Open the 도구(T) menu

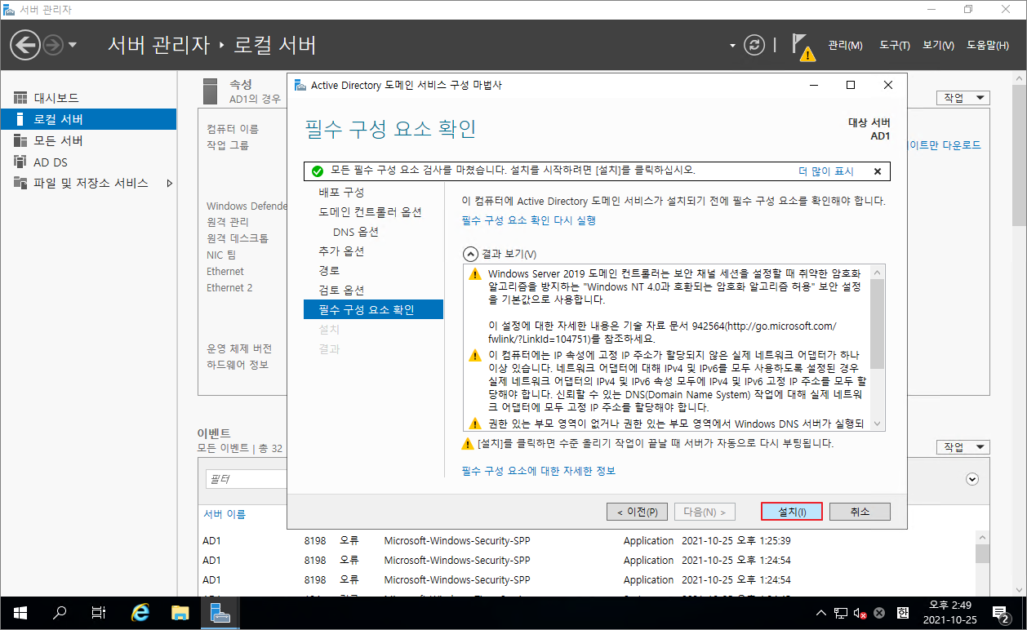click(x=895, y=46)
